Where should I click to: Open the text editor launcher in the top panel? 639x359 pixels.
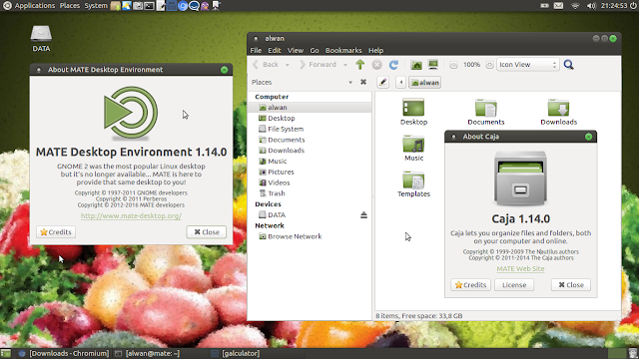click(161, 6)
